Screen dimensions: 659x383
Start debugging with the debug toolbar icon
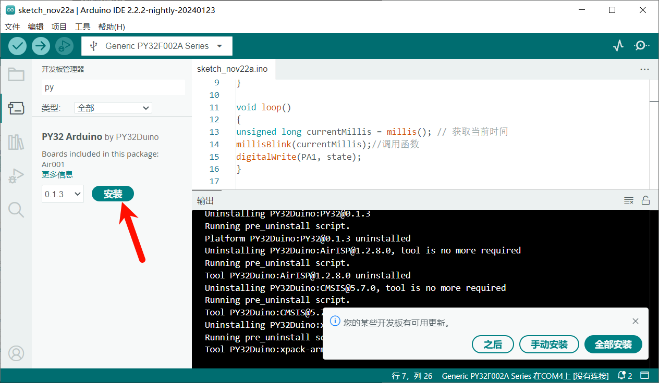tap(64, 46)
